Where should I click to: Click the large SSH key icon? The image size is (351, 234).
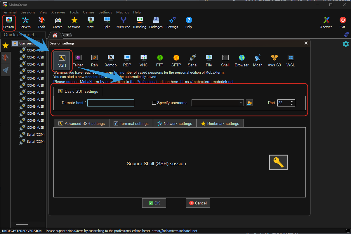tap(278, 162)
